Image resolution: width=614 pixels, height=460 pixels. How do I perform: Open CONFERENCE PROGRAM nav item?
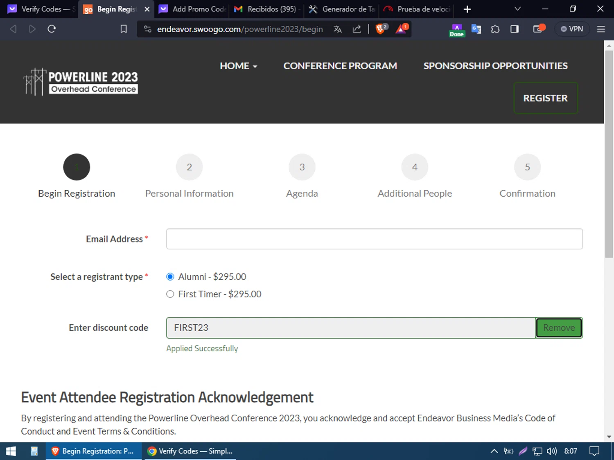pos(340,66)
